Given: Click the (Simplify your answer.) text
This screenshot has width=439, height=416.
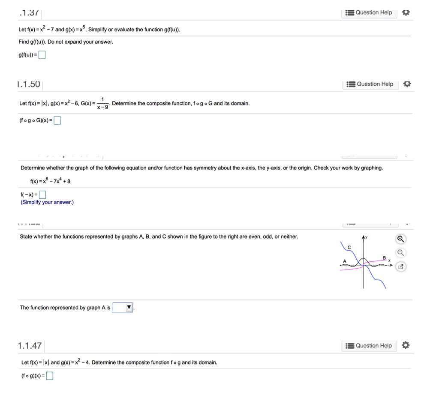Looking at the screenshot, I should (47, 202).
